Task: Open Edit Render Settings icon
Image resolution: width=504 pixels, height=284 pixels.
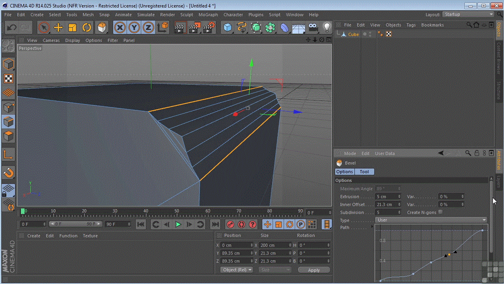Action: point(209,27)
